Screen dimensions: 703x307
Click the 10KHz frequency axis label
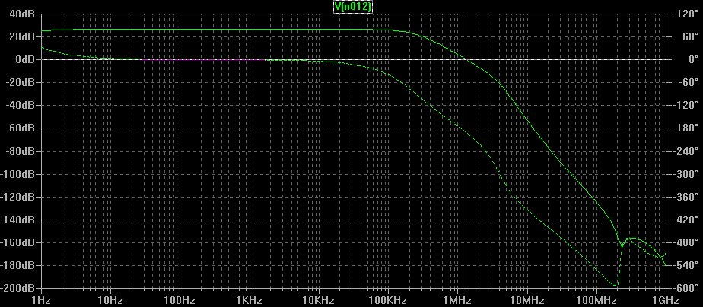click(319, 299)
